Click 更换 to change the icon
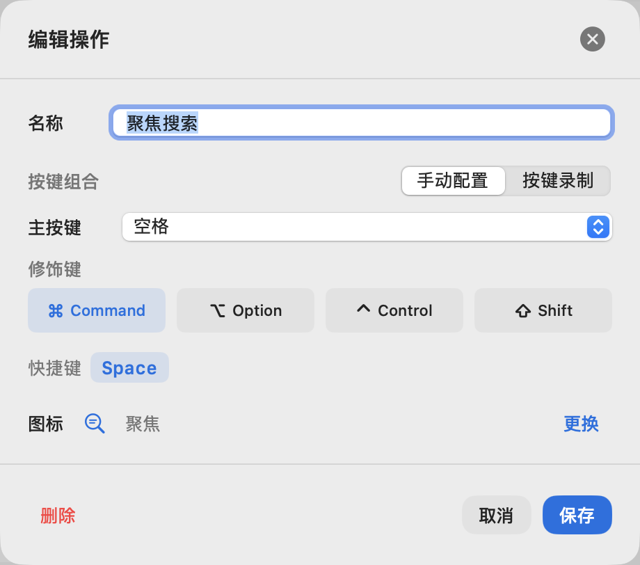 click(x=581, y=424)
